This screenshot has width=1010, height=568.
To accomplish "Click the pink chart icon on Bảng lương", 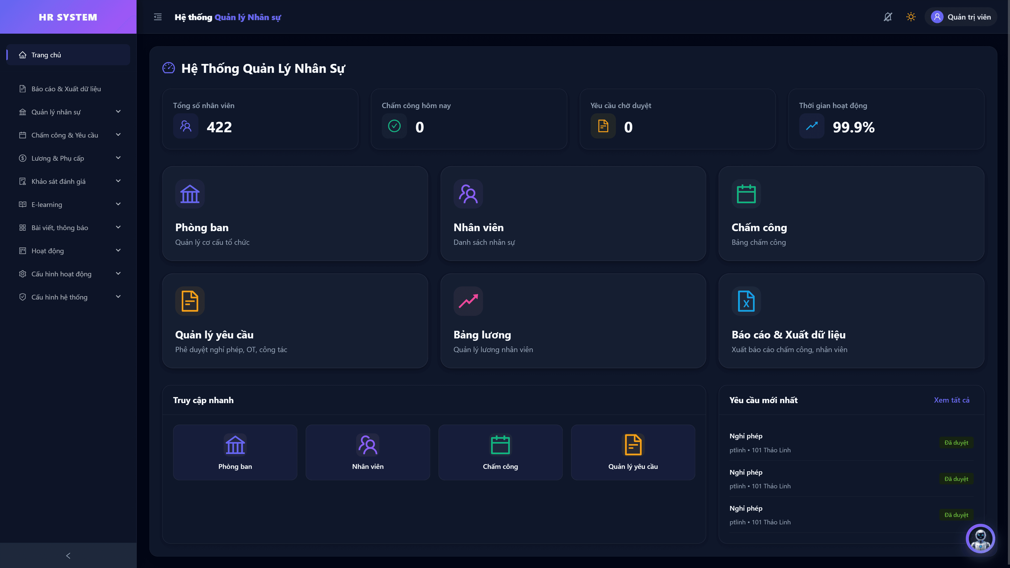I will (468, 301).
